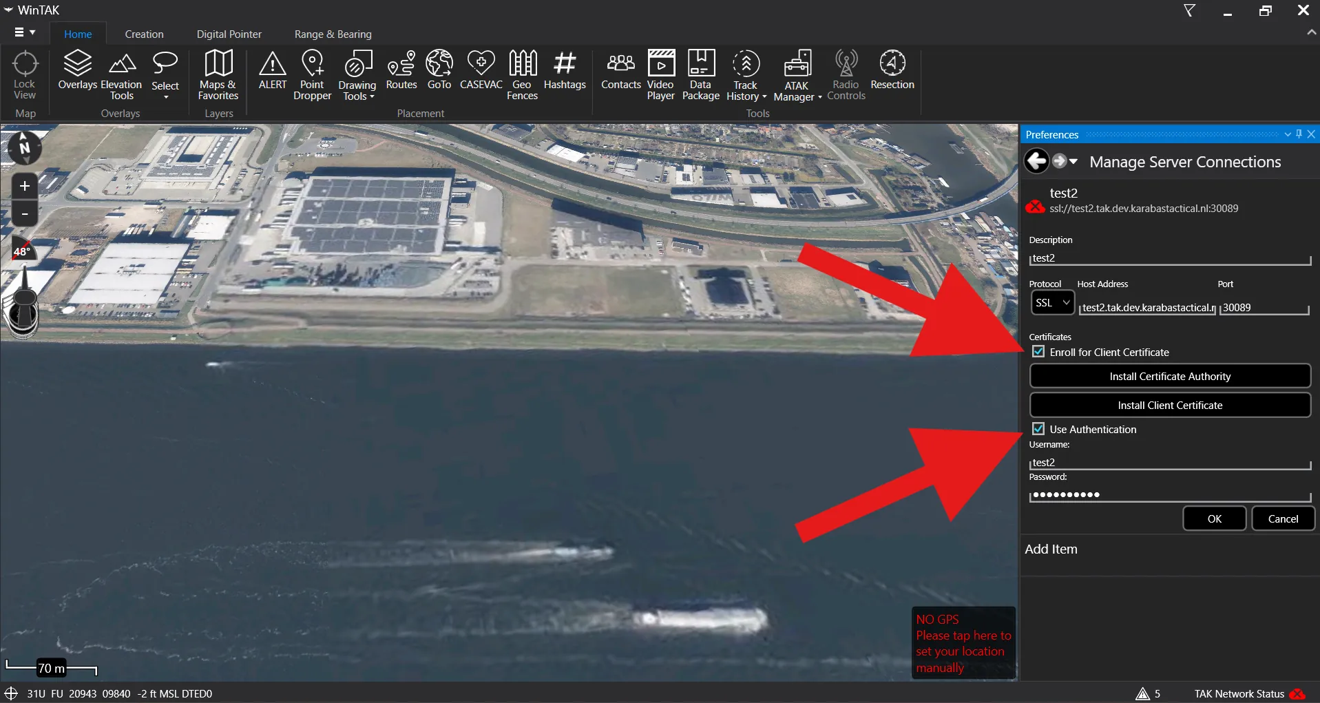Launch the GoTo tool
The width and height of the screenshot is (1320, 703).
point(439,70)
